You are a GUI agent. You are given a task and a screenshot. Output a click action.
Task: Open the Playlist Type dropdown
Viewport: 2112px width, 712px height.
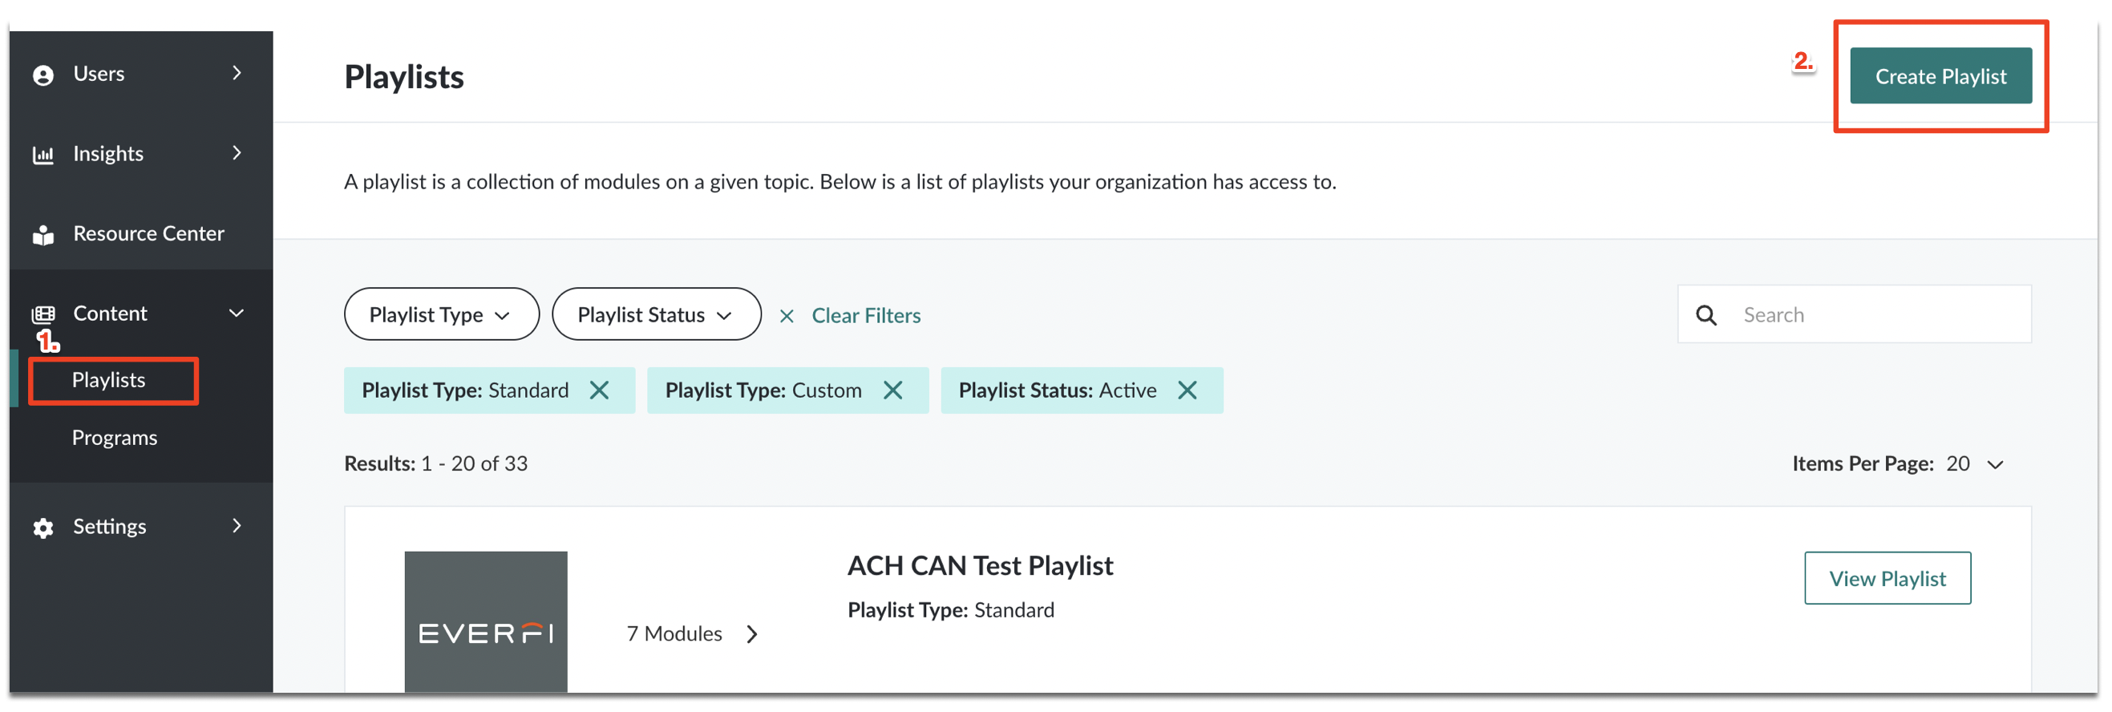coord(442,314)
